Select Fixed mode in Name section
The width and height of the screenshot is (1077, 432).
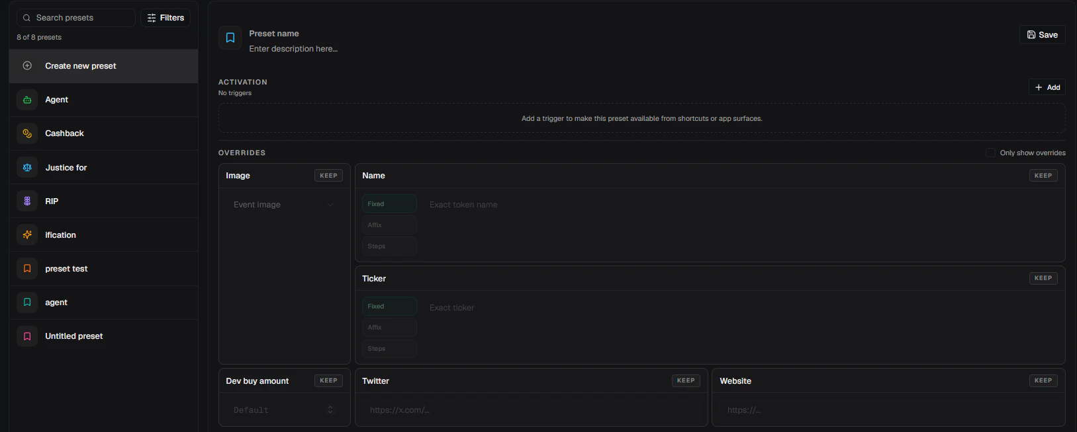click(x=389, y=204)
